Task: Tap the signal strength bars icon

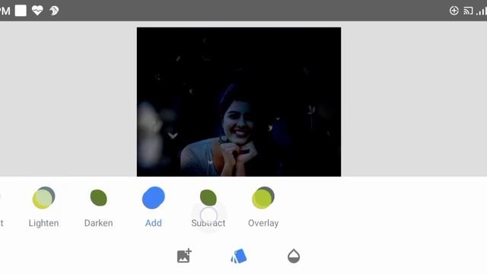Action: pos(482,11)
